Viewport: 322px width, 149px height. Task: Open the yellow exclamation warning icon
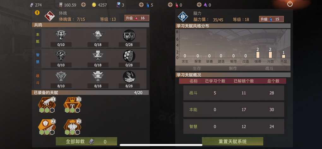tap(37, 13)
